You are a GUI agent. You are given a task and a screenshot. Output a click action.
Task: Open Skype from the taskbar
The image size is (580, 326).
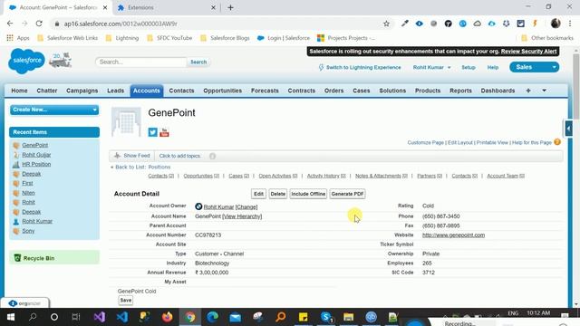(326, 317)
